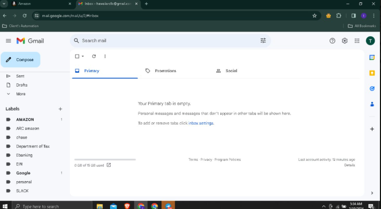Show search options filter icon
This screenshot has height=209, width=381.
[x=263, y=41]
